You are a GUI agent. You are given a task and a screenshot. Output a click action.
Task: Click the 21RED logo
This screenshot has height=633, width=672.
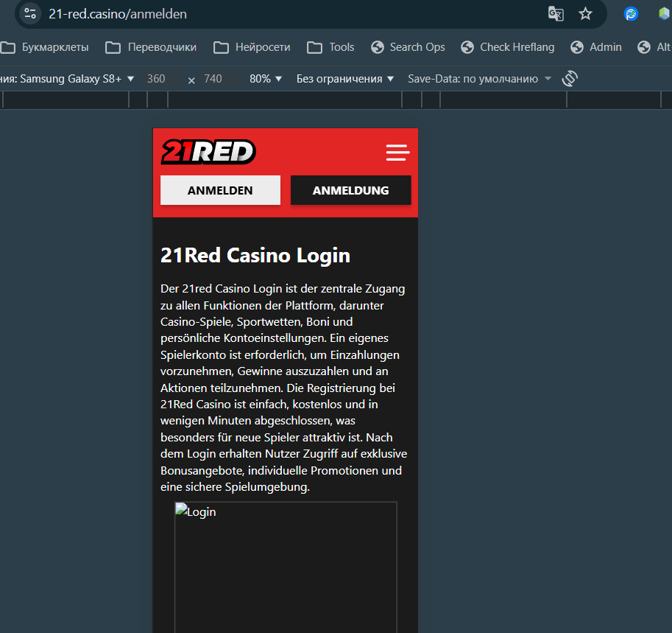click(x=208, y=152)
